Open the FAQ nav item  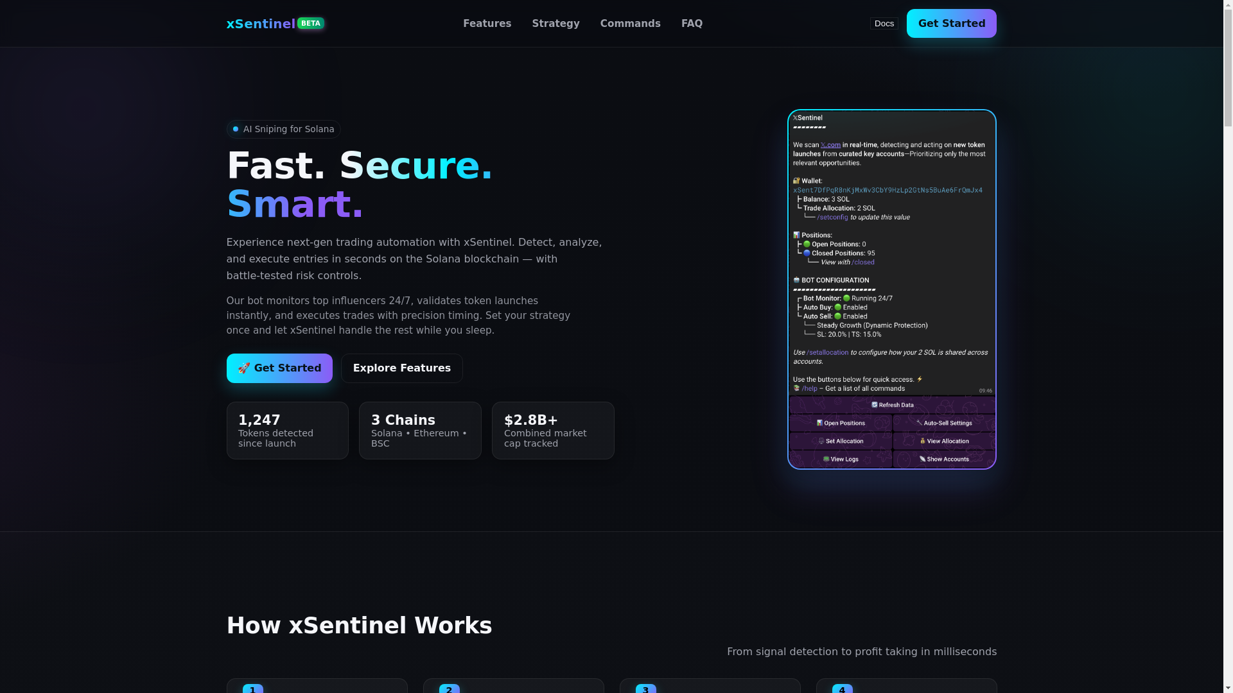pos(692,24)
